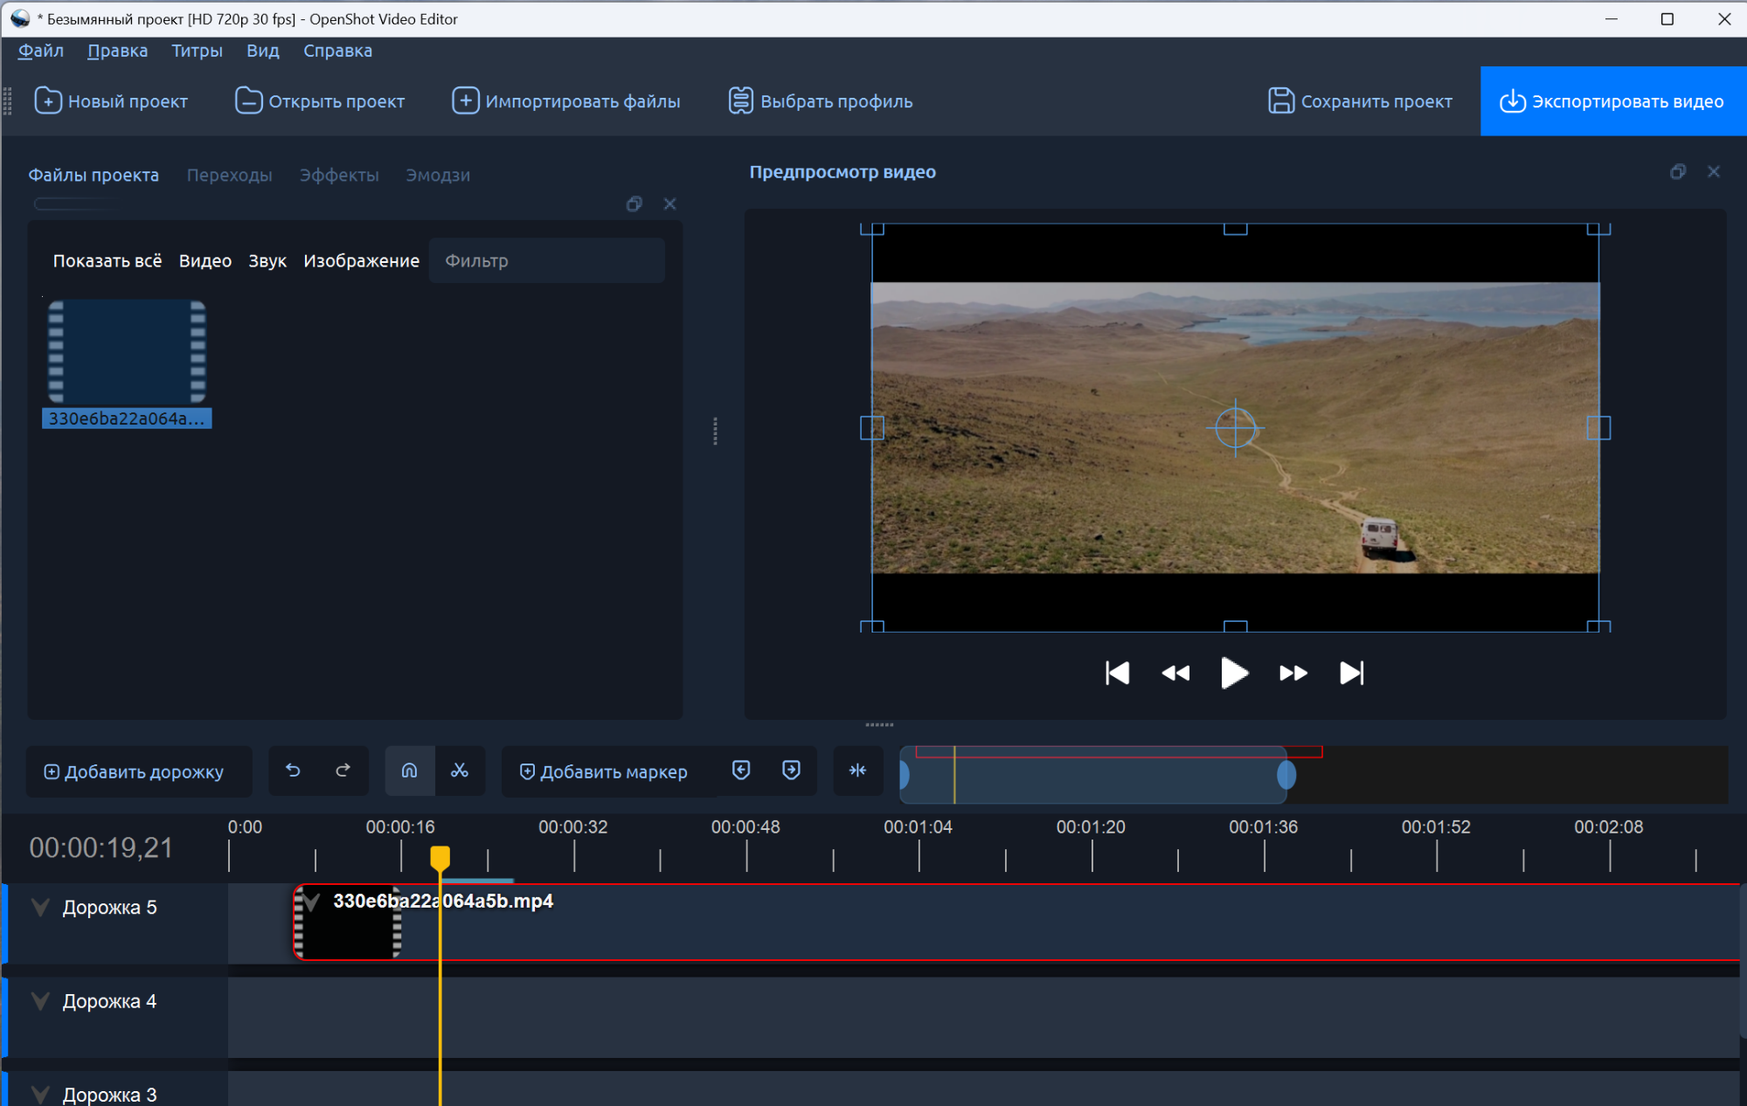Filter project files by Видео
Viewport: 1747px width, 1106px height.
pyautogui.click(x=205, y=260)
